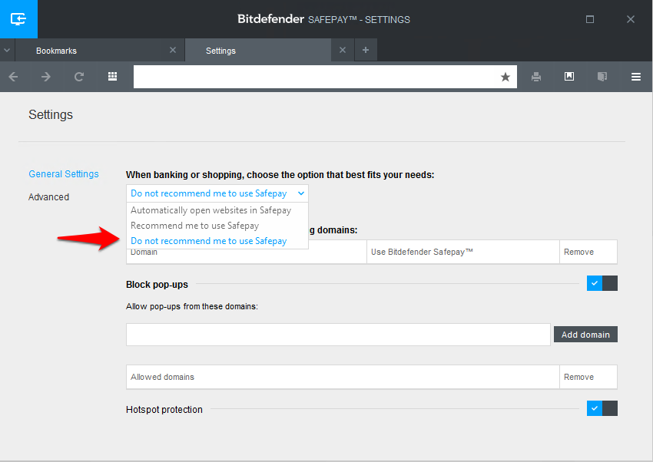653x462 pixels.
Task: Click the grayed-out panel icon beside bookmarks
Action: tap(602, 77)
